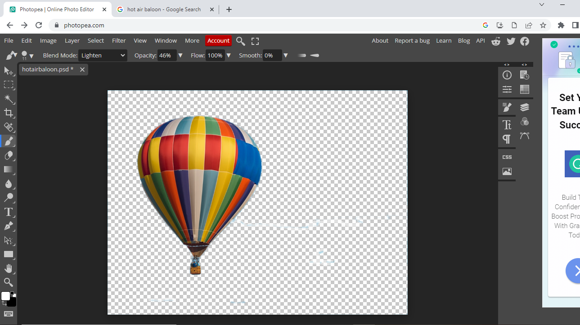Select the Rectangle shape tool
This screenshot has height=325, width=580.
(9, 254)
